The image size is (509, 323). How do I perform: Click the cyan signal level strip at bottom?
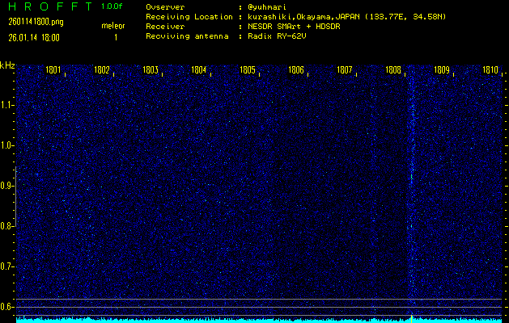(259, 321)
